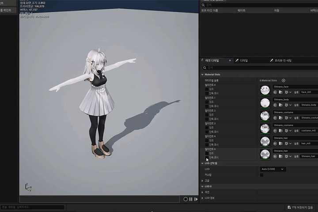Use selected asset for Shinano_face material

(275, 92)
